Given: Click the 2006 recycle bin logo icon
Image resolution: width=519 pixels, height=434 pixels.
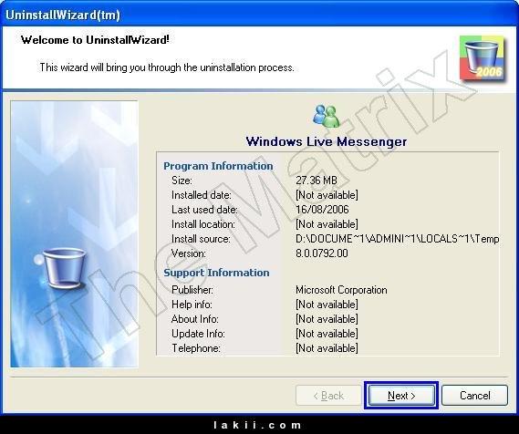Looking at the screenshot, I should point(482,57).
